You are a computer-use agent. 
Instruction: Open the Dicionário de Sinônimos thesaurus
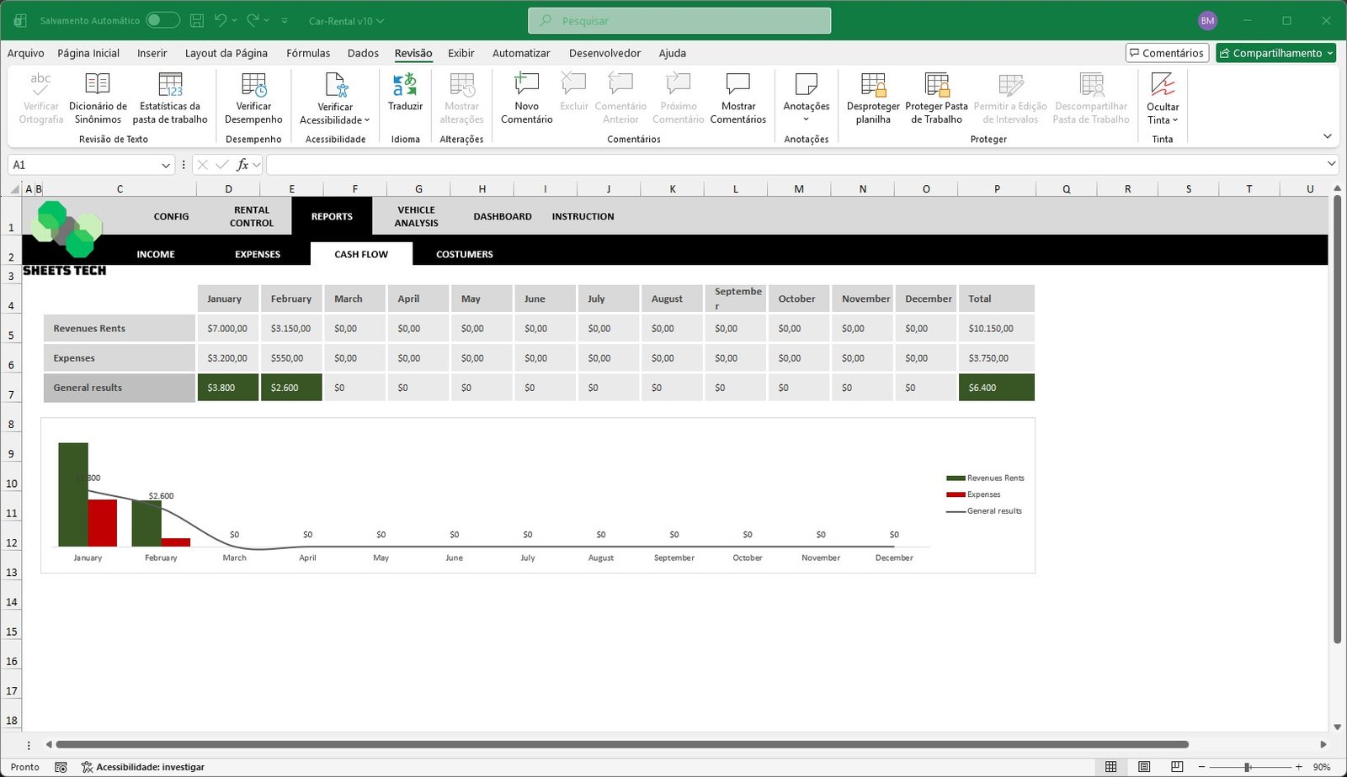click(x=97, y=97)
